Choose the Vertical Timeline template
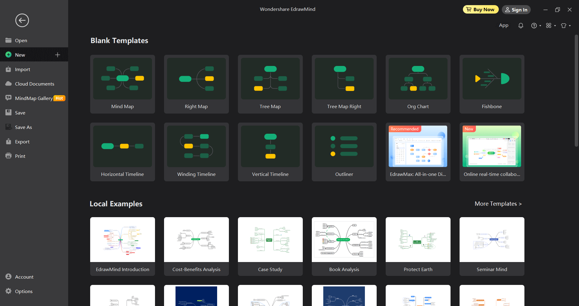 pyautogui.click(x=270, y=152)
